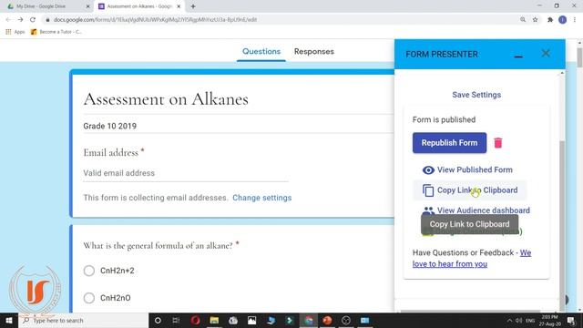Open the Become a Tutor bookmark

56,32
